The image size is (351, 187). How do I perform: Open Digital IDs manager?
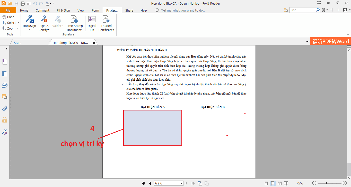[x=92, y=23]
